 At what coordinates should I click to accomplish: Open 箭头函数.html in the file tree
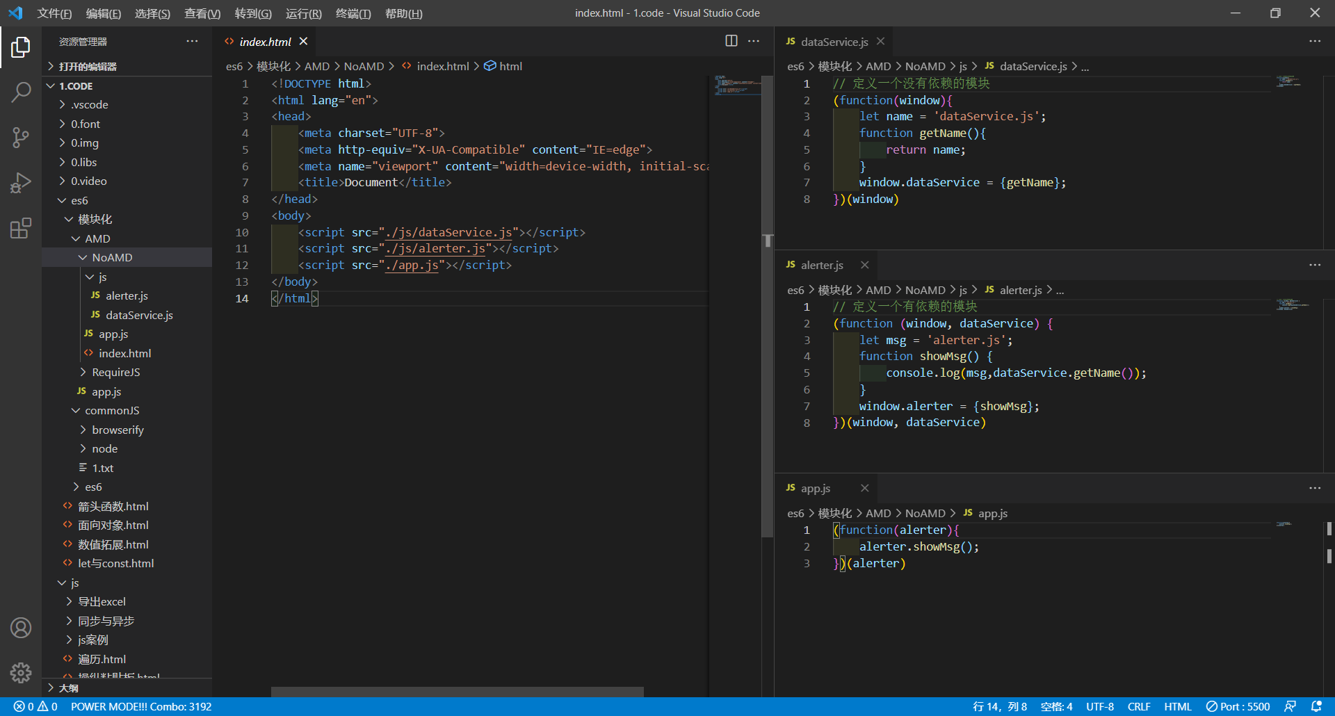click(x=127, y=506)
